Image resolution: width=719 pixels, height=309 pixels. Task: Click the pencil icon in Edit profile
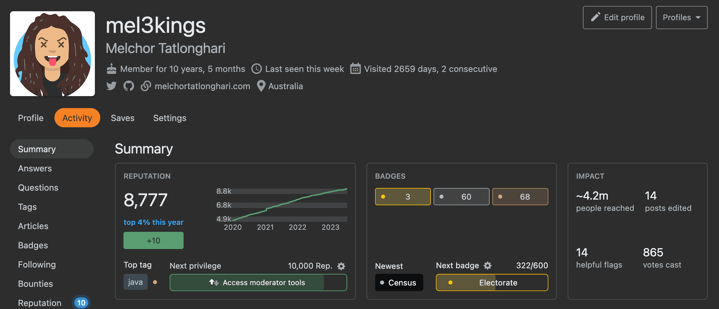click(x=595, y=17)
